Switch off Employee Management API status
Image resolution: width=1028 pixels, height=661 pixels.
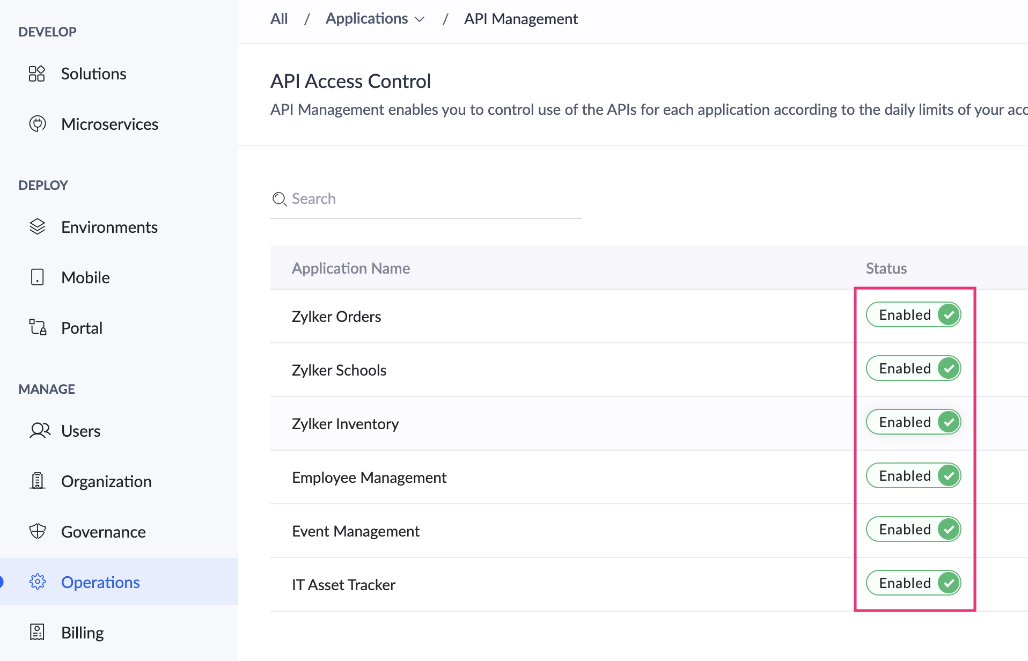[x=914, y=475]
